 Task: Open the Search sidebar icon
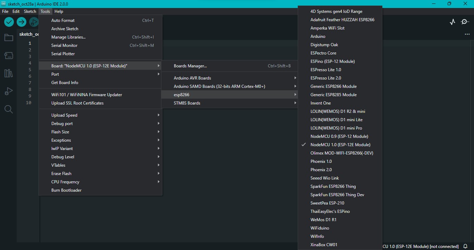point(8,109)
